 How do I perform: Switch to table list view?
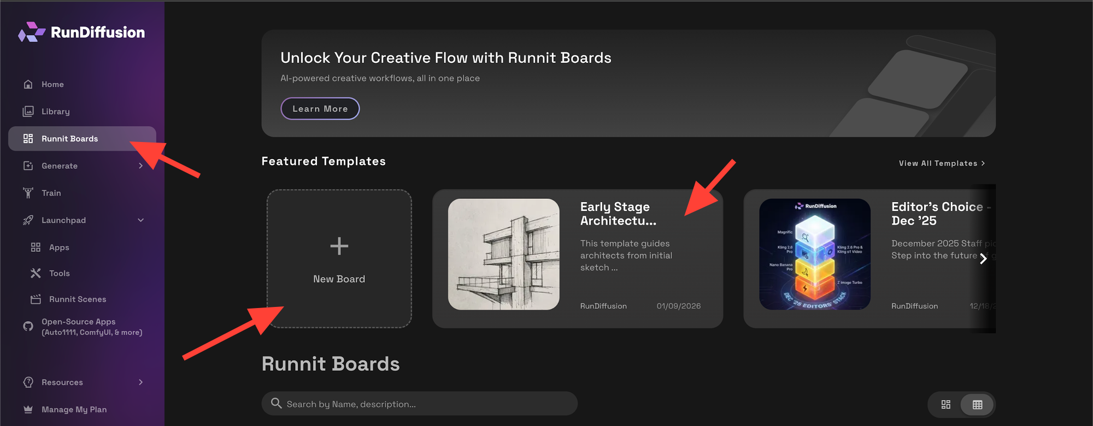point(978,405)
